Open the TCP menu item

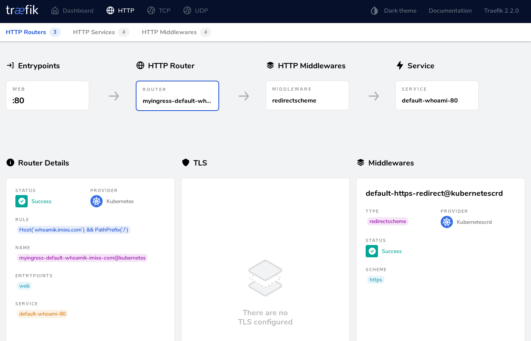coord(159,11)
